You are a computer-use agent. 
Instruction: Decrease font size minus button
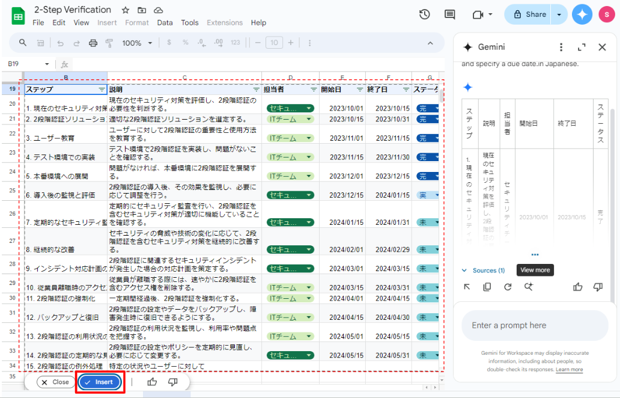pyautogui.click(x=258, y=43)
